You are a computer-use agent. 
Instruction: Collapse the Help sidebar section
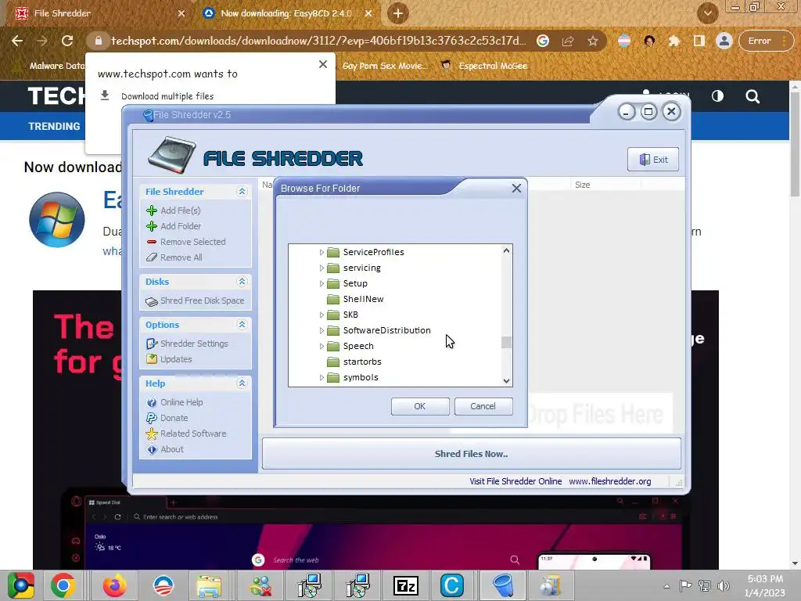[x=242, y=383]
